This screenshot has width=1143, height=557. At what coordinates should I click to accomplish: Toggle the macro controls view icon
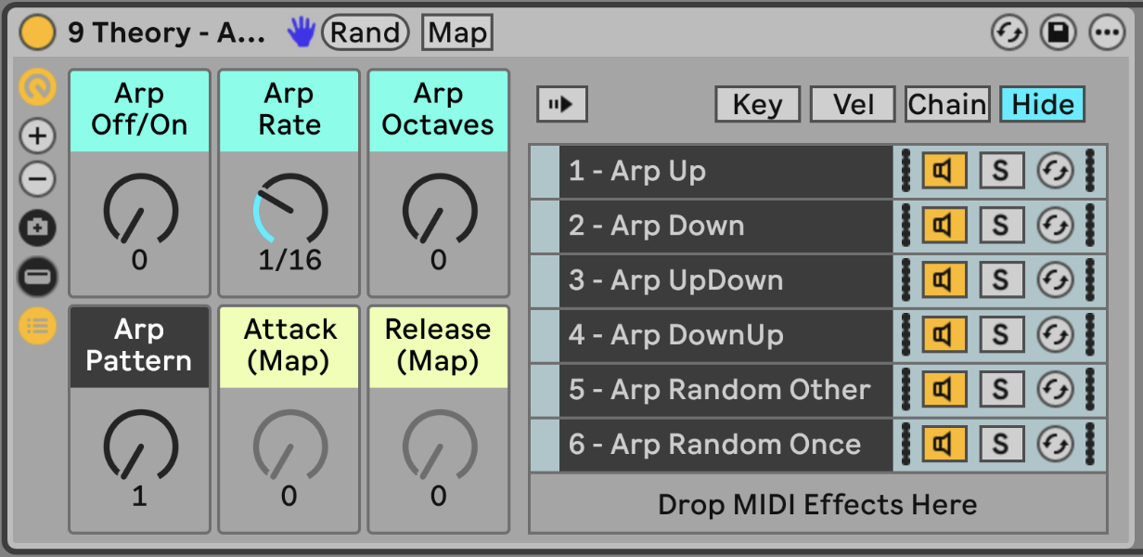click(38, 88)
